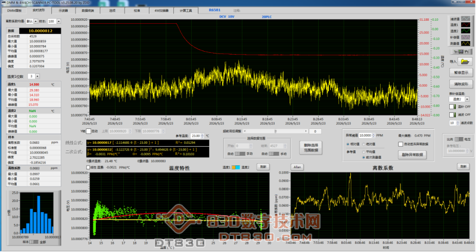Click the 温度1/温度2 orange-cyan color swatch
Viewport: 476px width, 252px height.
(x=236, y=167)
